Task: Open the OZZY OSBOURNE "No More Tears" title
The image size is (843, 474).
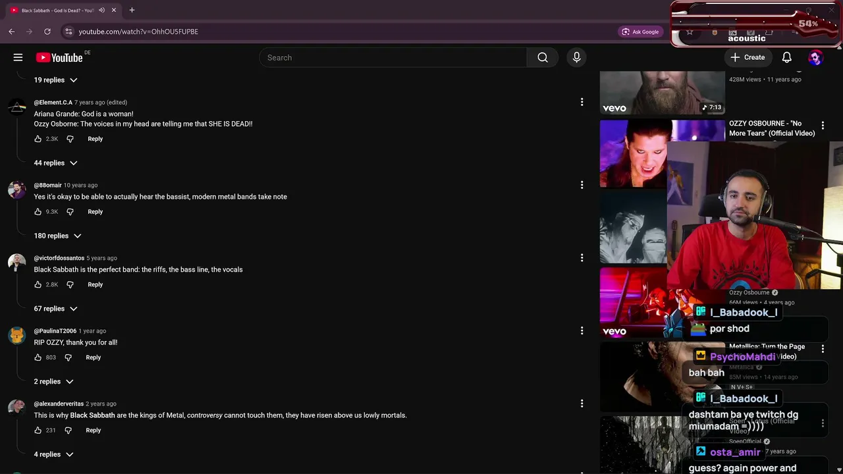Action: coord(772,128)
